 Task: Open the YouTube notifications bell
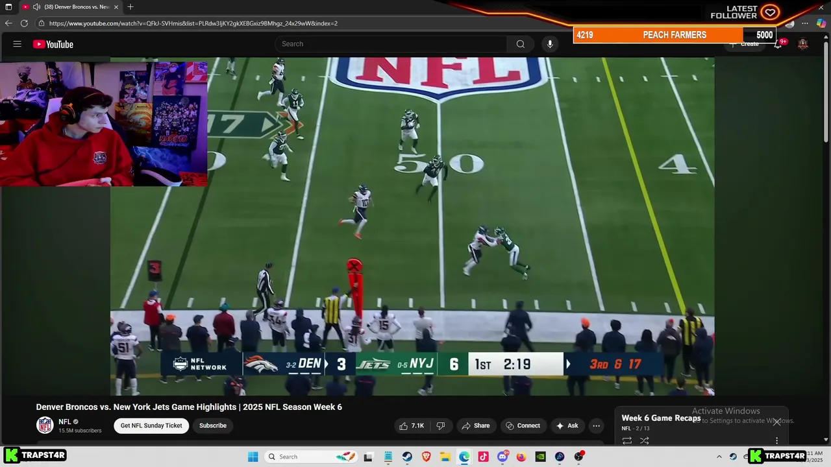pos(778,44)
